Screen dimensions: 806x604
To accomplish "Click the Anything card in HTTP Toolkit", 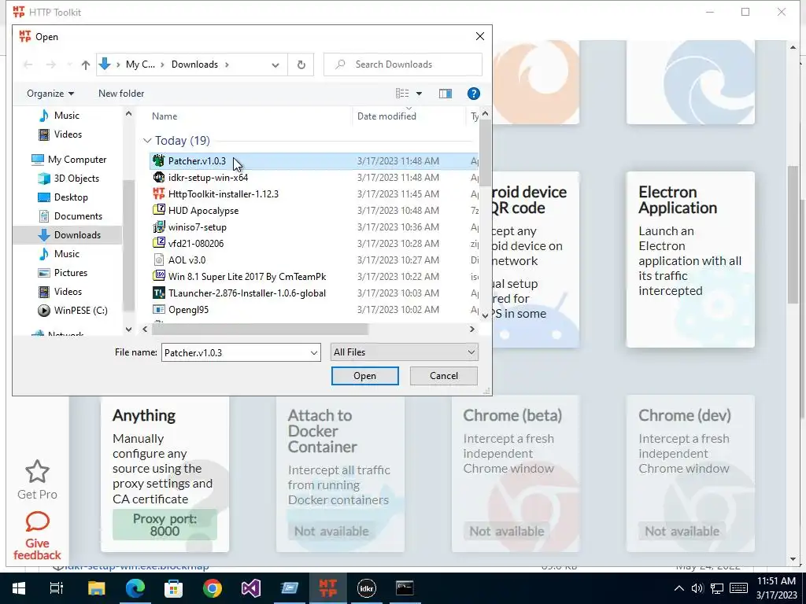I will pyautogui.click(x=165, y=473).
